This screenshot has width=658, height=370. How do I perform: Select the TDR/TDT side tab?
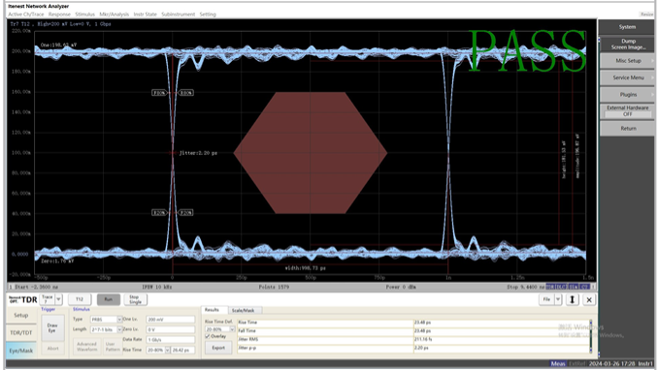tap(21, 332)
